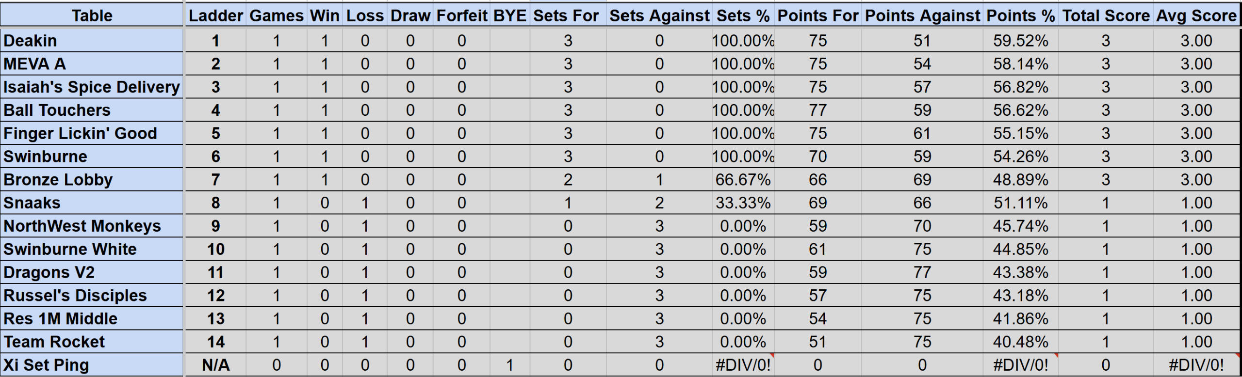Select the NorthWest Monkeys team cell
1242x377 pixels.
coord(92,226)
